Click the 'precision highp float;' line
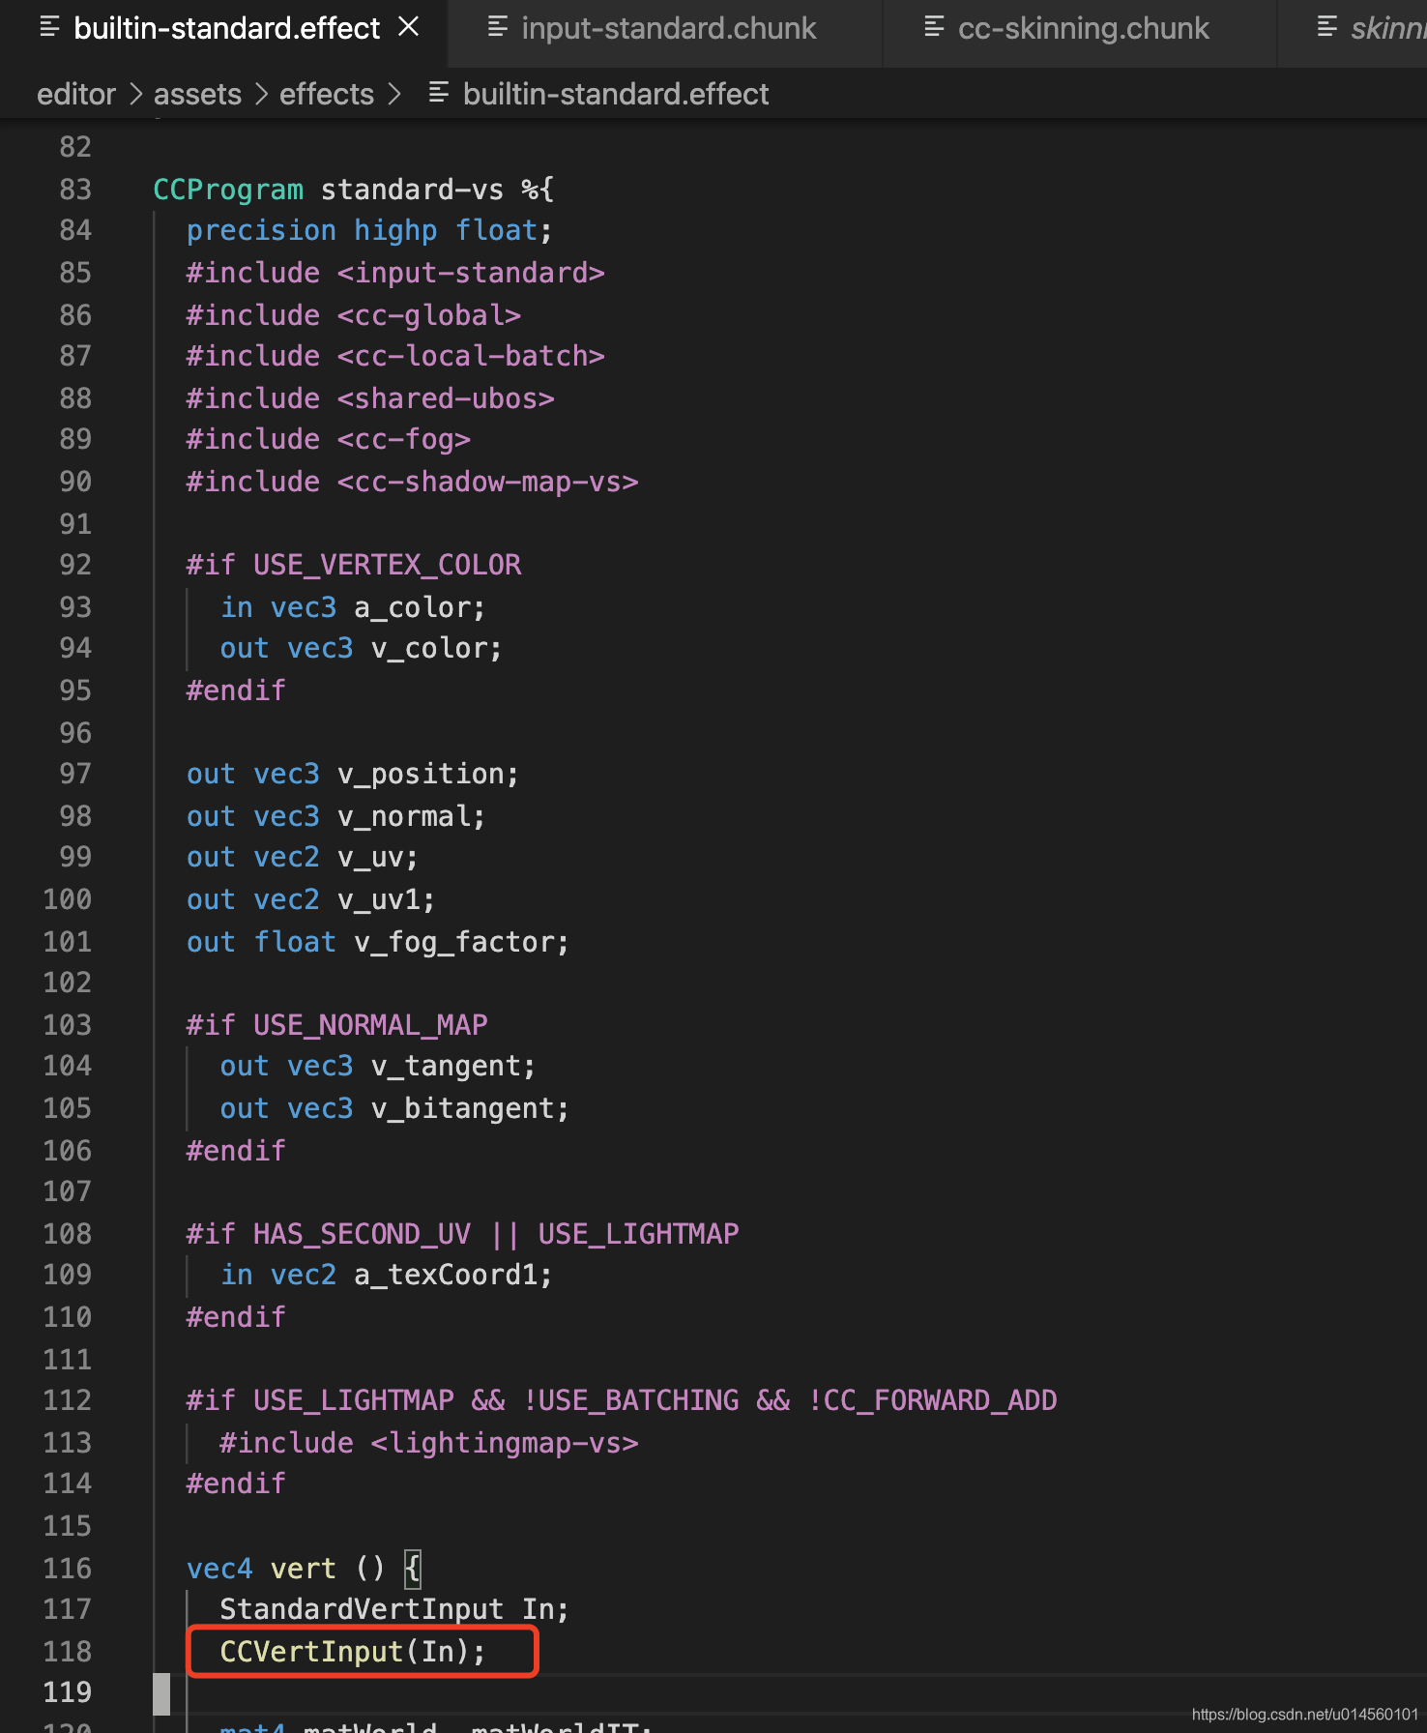Viewport: 1427px width, 1733px height. pyautogui.click(x=369, y=231)
